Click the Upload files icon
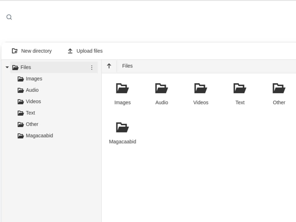Image resolution: width=296 pixels, height=222 pixels. 70,51
